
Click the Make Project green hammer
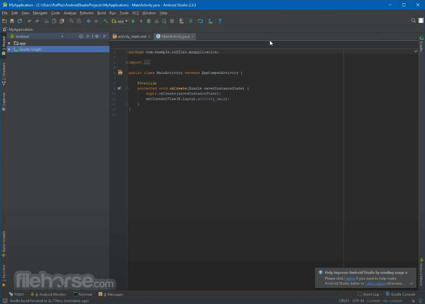click(x=105, y=21)
